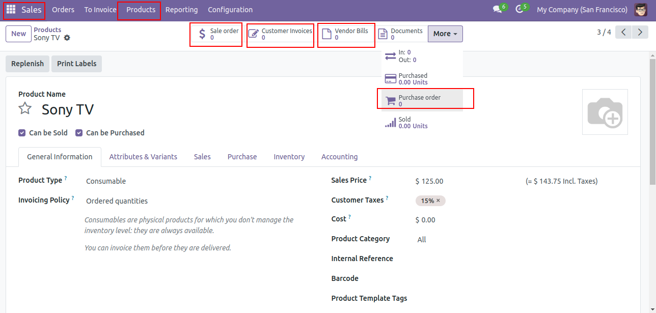Open the conversations chat bubble icon
Image resolution: width=656 pixels, height=313 pixels.
click(x=498, y=10)
